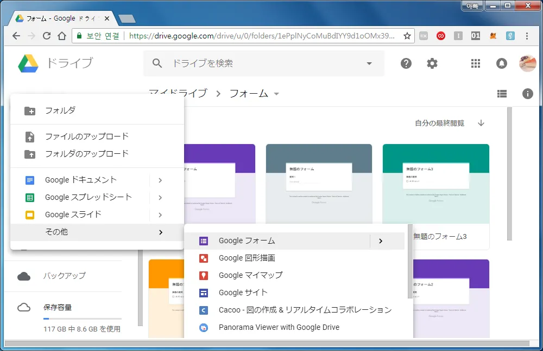Screen dimensions: 543x351
Task: Open the notifications bell
Action: [x=501, y=63]
